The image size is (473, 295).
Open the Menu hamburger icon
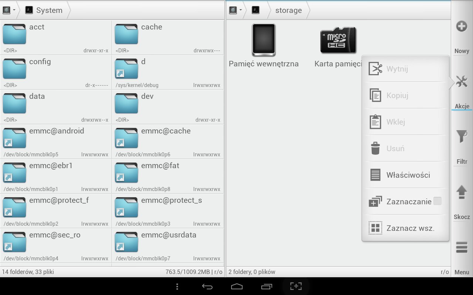point(462,247)
